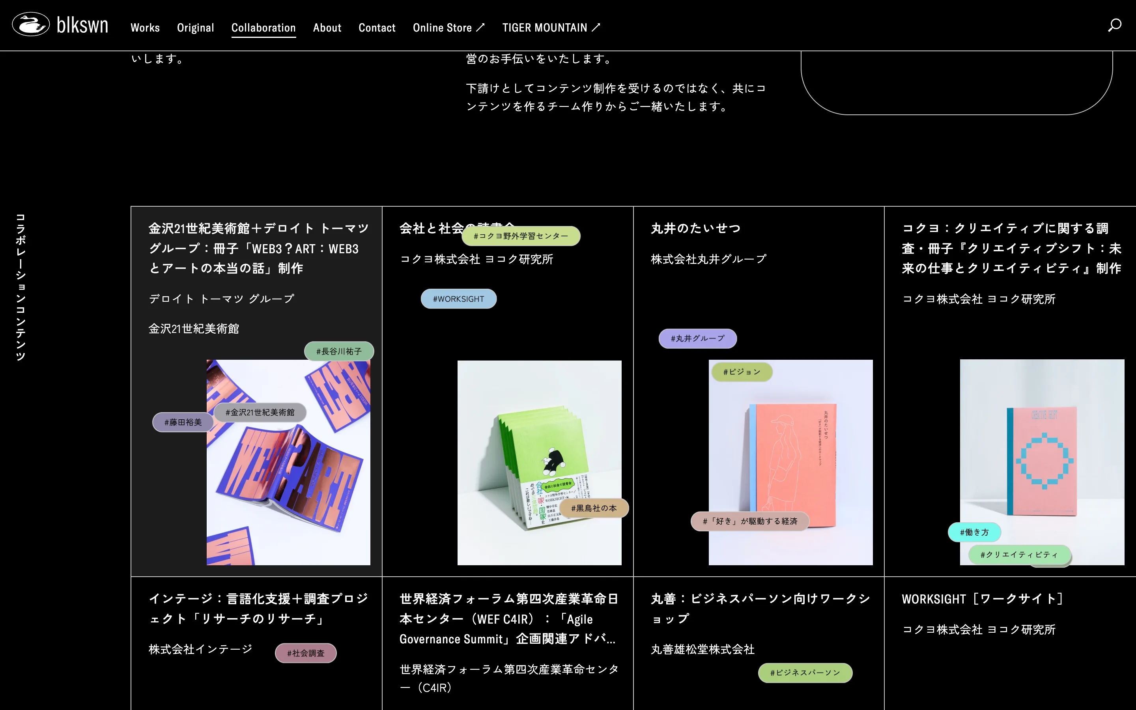
Task: Click the デロイト トーマツ グループ client text
Action: (x=222, y=299)
